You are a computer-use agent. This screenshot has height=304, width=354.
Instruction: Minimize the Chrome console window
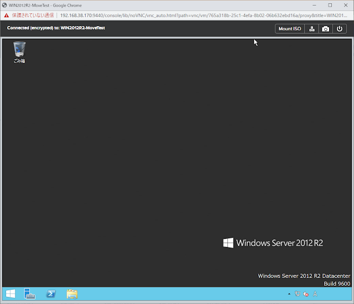(314, 5)
